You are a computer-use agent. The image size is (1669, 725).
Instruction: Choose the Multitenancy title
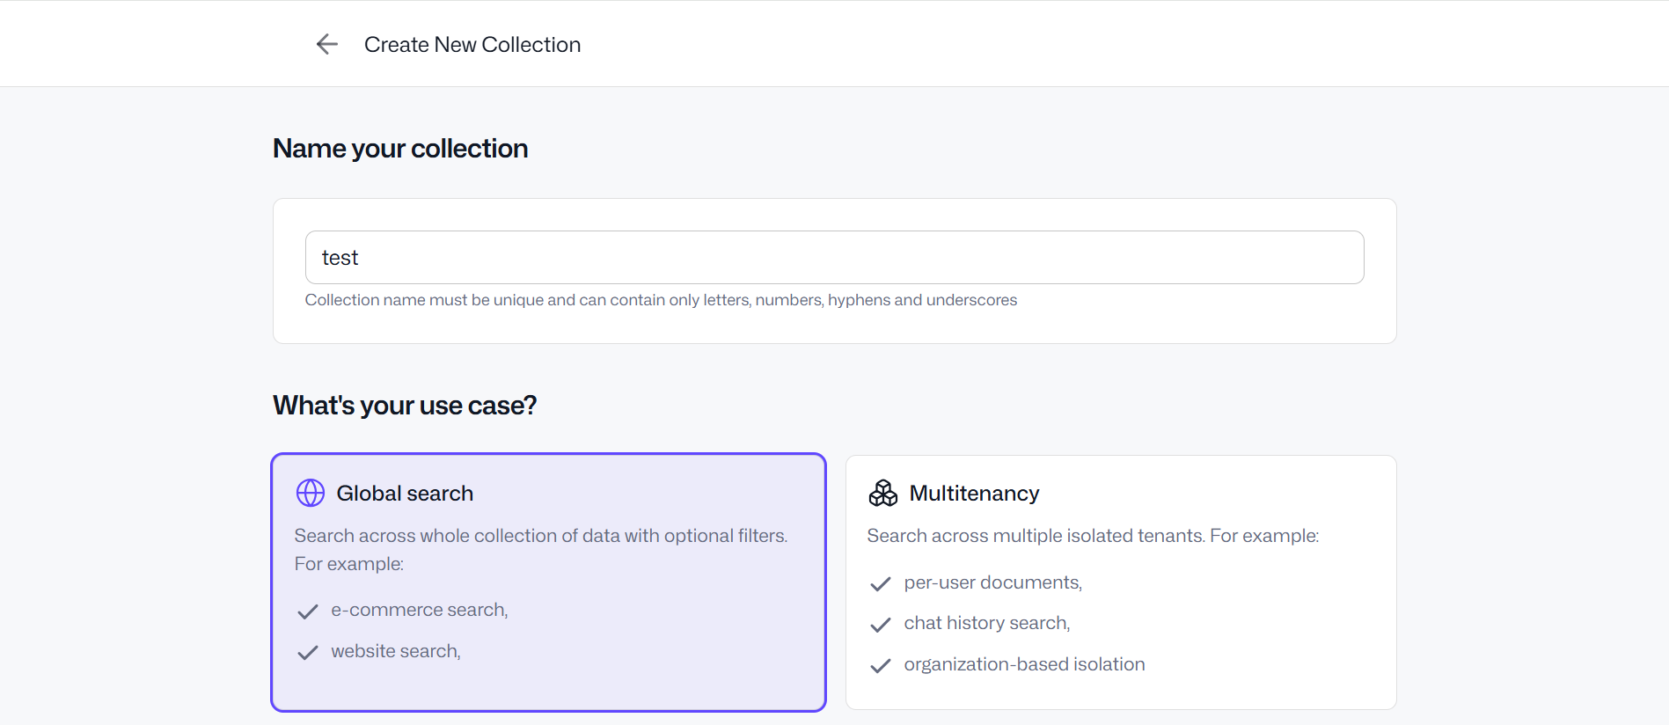click(974, 494)
